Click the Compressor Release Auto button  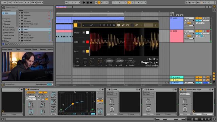[x=54, y=114]
